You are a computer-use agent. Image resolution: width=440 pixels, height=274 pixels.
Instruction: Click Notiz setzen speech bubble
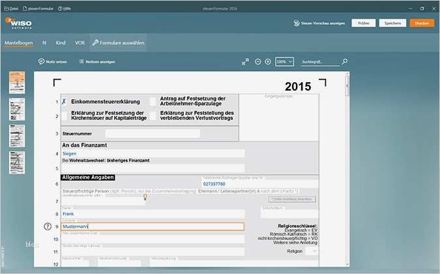pyautogui.click(x=42, y=61)
